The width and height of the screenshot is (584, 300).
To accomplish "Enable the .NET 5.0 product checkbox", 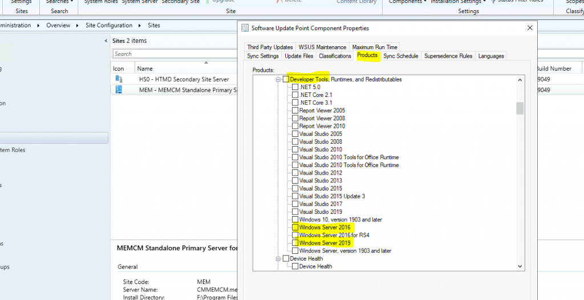I will point(295,87).
